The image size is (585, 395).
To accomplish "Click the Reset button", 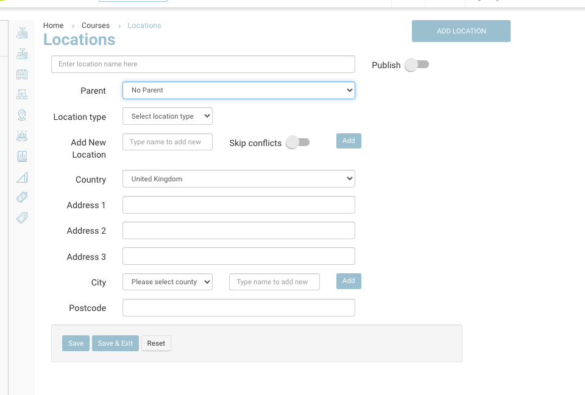I will tap(156, 343).
